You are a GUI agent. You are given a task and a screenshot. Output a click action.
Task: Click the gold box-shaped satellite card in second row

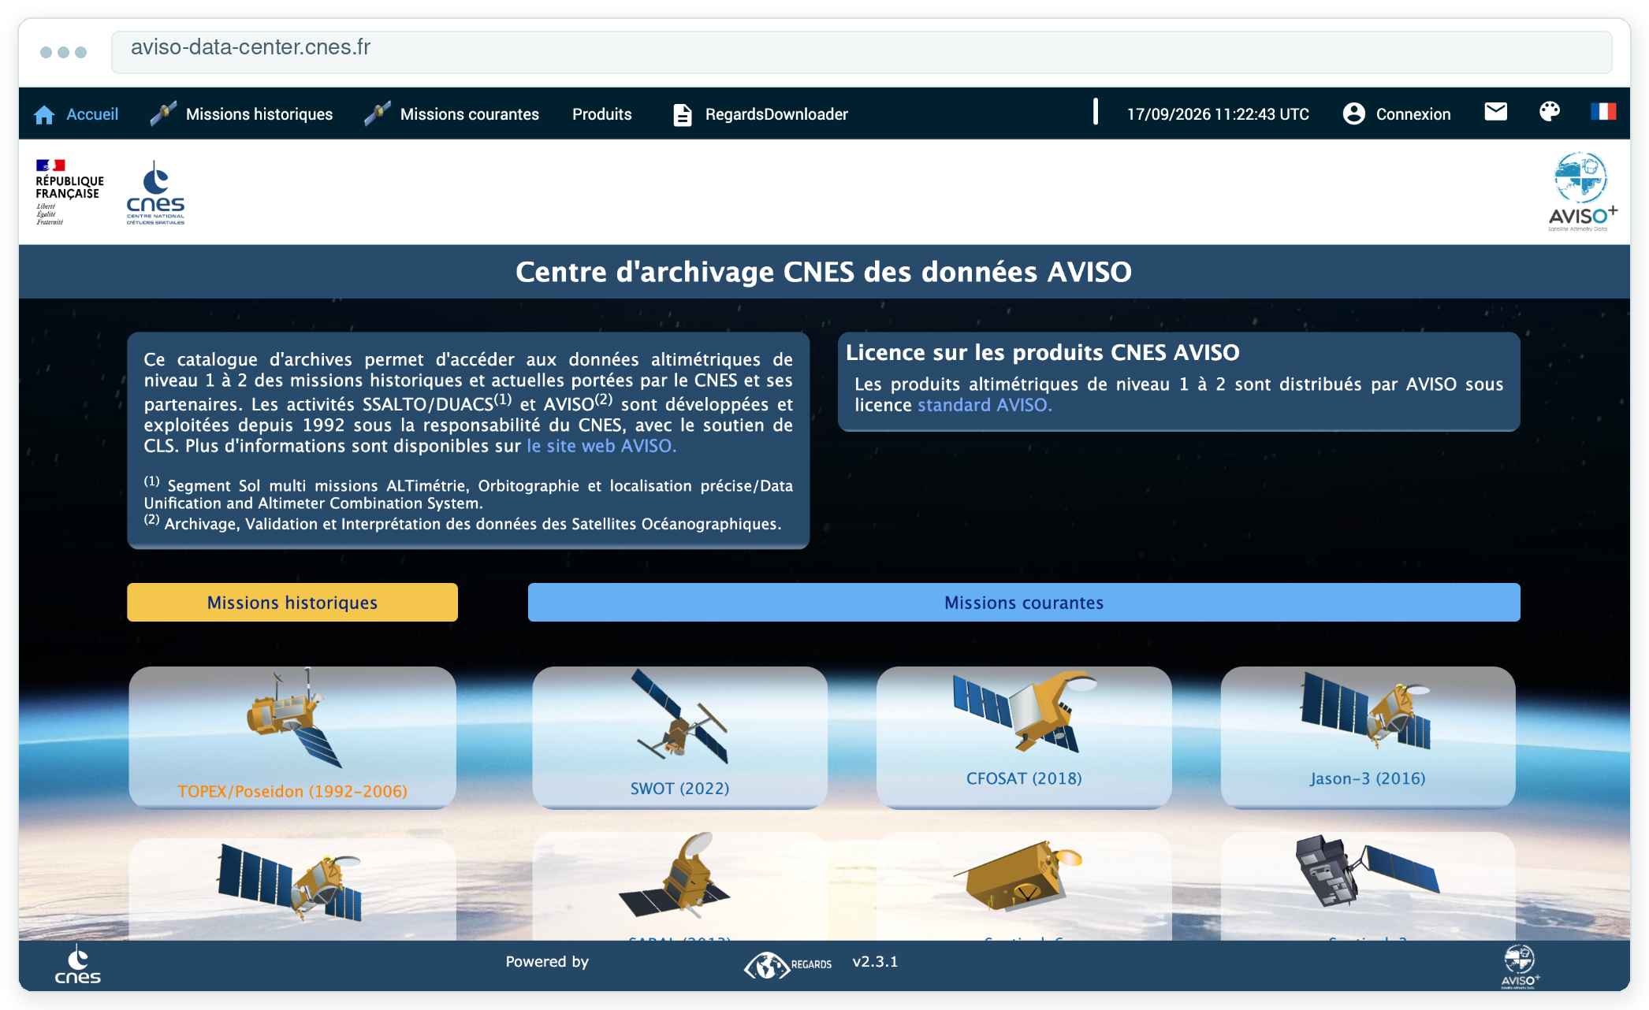click(1024, 886)
